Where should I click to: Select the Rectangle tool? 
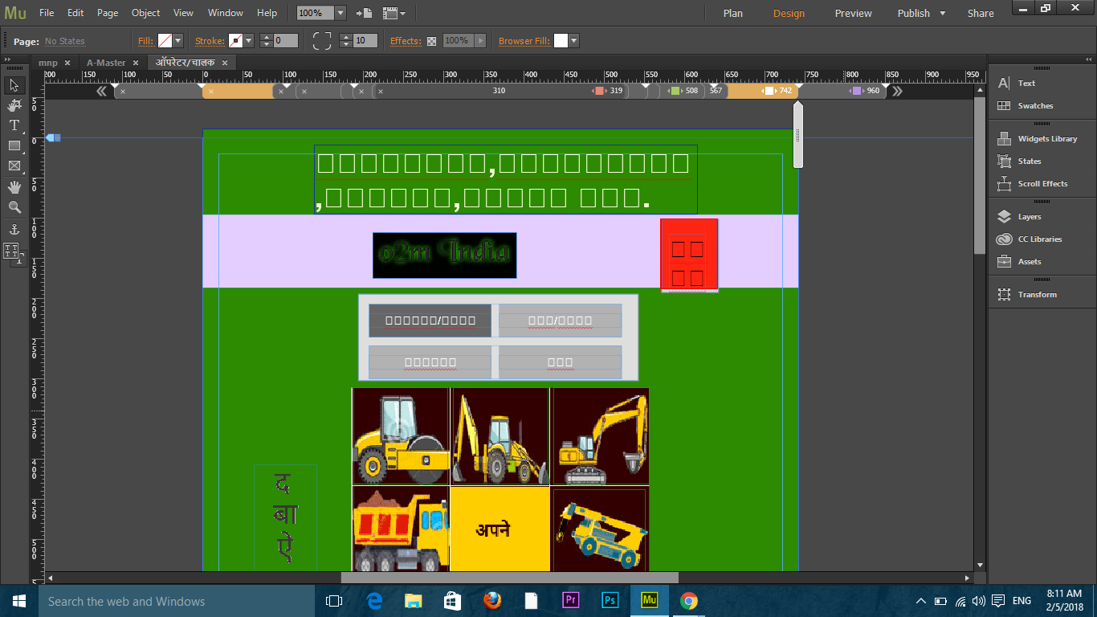14,145
